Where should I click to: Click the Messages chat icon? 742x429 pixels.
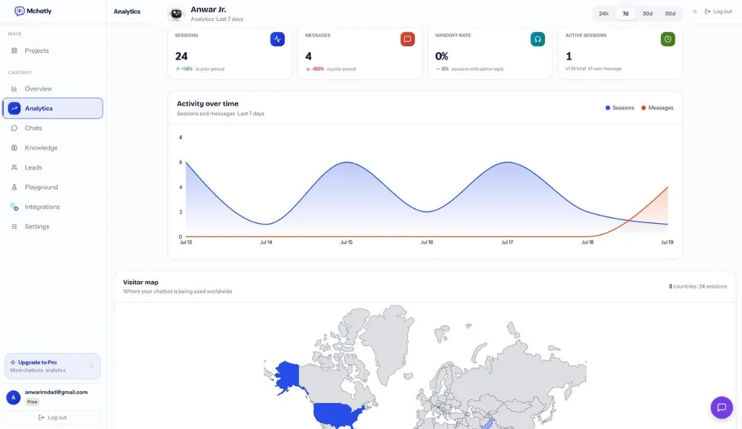[x=407, y=39]
